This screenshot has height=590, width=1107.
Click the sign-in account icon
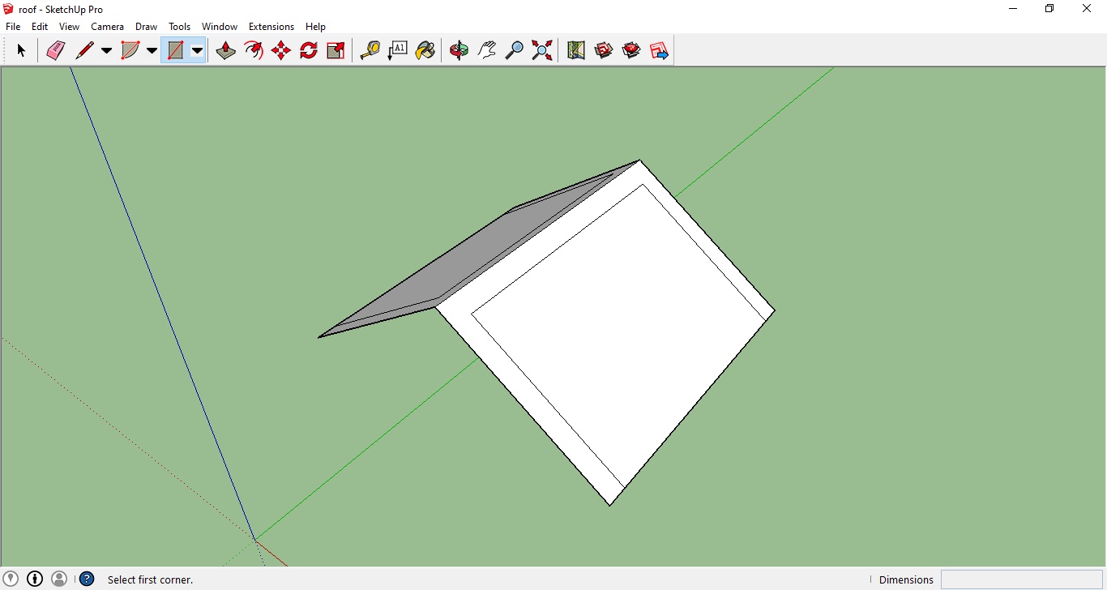click(x=60, y=578)
